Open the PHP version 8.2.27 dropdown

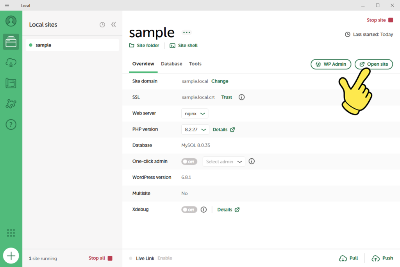tap(195, 130)
